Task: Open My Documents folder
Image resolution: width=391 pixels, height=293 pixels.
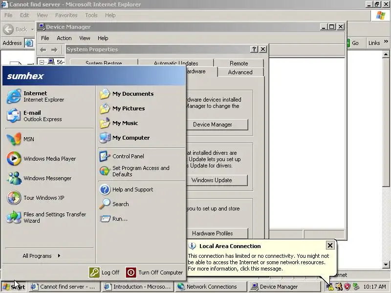Action: pyautogui.click(x=141, y=94)
